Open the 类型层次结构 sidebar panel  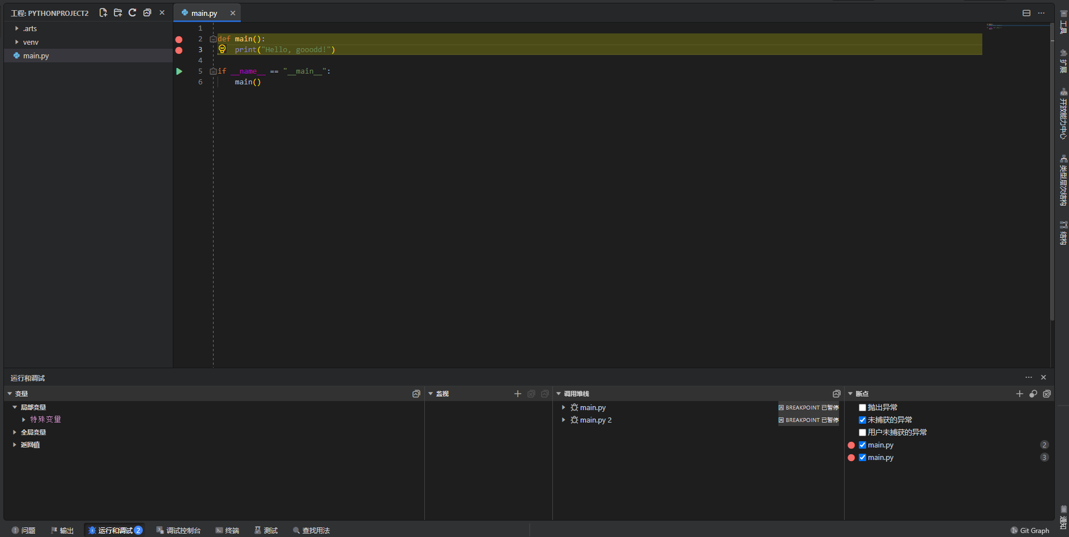[x=1063, y=180]
